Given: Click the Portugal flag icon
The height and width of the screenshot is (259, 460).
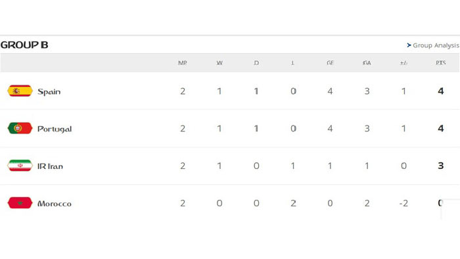Looking at the screenshot, I should 20,128.
